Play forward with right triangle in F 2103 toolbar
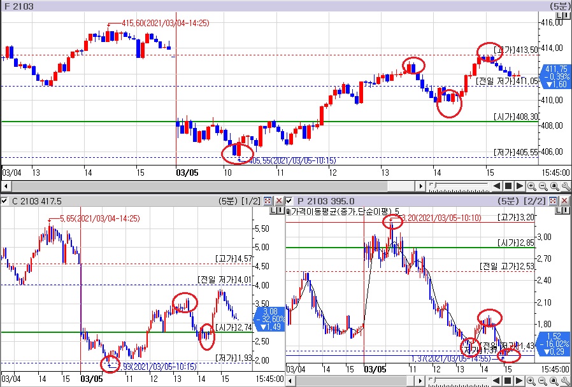 (x=520, y=186)
